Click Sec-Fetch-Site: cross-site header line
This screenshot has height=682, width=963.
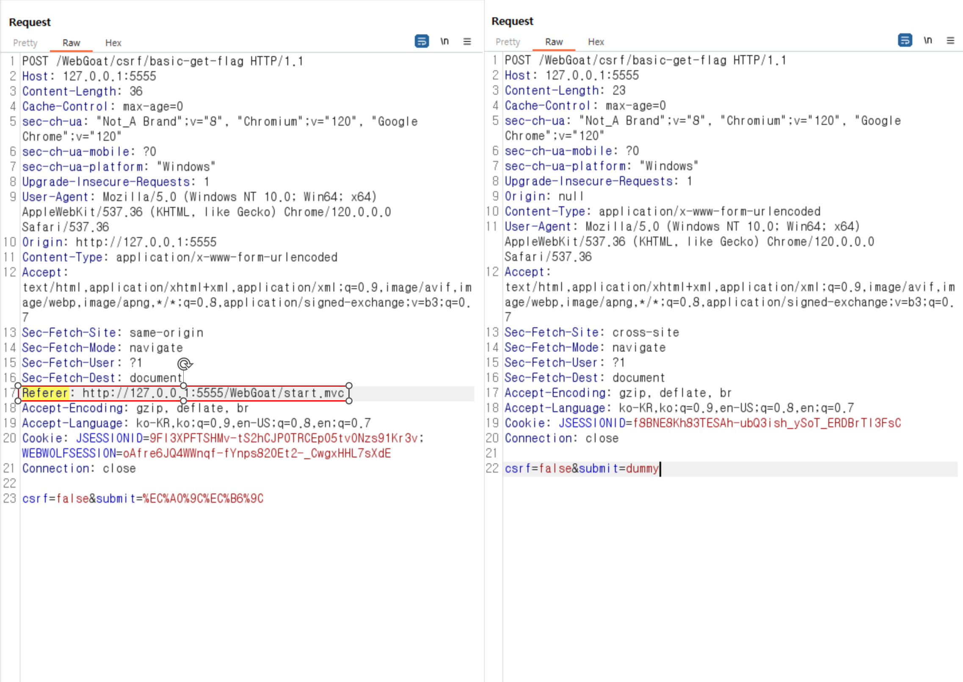pos(591,332)
